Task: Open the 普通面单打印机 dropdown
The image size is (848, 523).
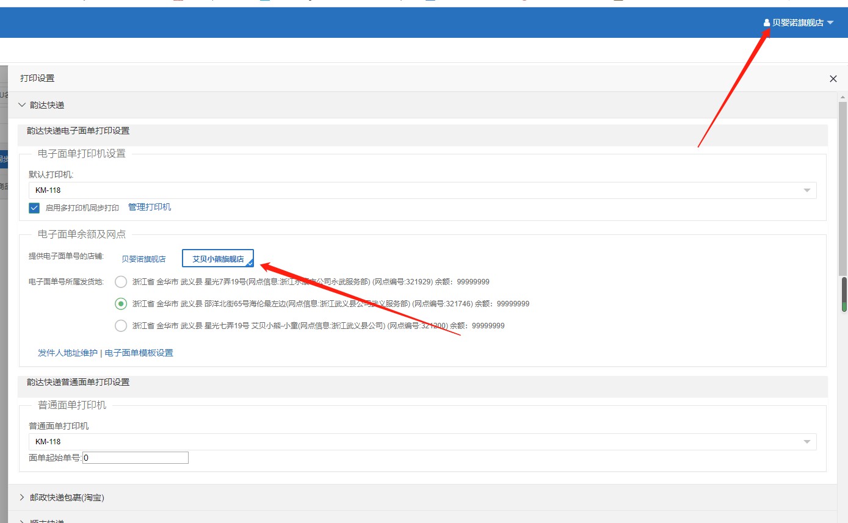Action: [807, 442]
